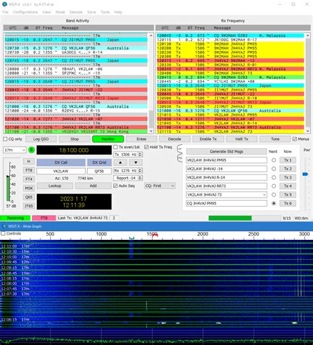Click the up arrow frequency button
This screenshot has height=345, width=313.
coord(120,163)
